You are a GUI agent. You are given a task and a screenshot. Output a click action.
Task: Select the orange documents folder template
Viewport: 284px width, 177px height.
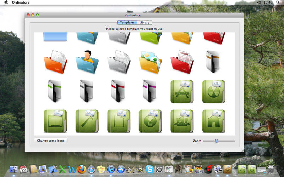(55, 62)
